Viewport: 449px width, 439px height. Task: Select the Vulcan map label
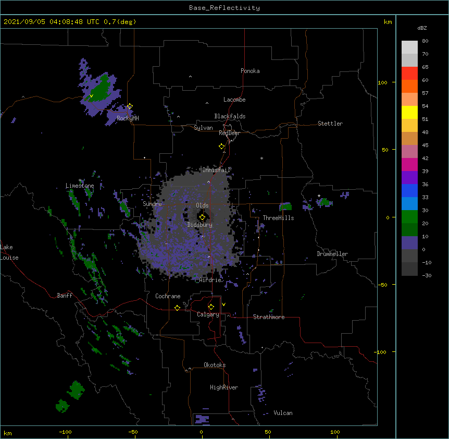pos(283,413)
